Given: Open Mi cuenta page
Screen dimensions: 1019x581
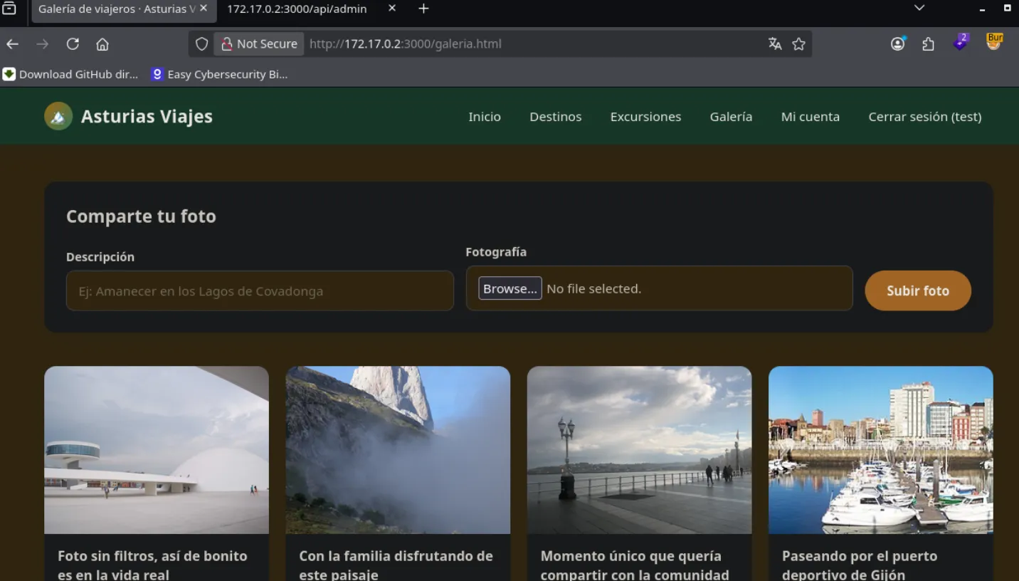Looking at the screenshot, I should pyautogui.click(x=811, y=117).
